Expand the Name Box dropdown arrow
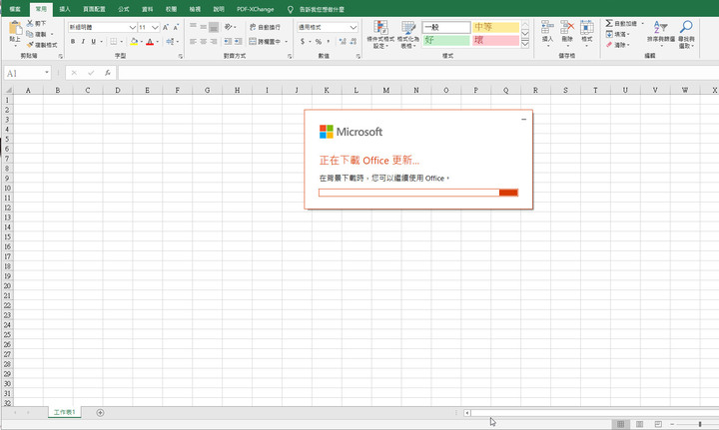This screenshot has height=430, width=719. pyautogui.click(x=47, y=73)
